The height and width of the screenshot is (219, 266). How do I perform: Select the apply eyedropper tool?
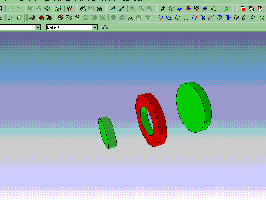[x=121, y=9]
